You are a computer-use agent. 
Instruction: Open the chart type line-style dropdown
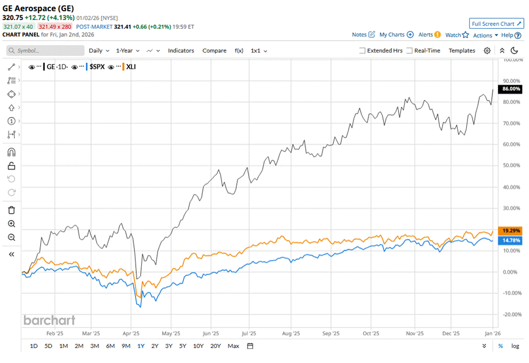153,51
